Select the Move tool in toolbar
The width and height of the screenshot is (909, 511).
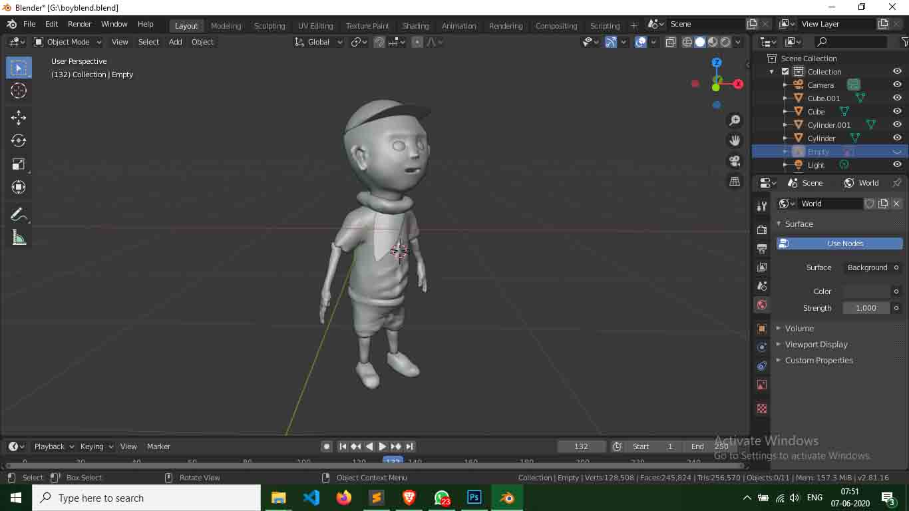19,118
